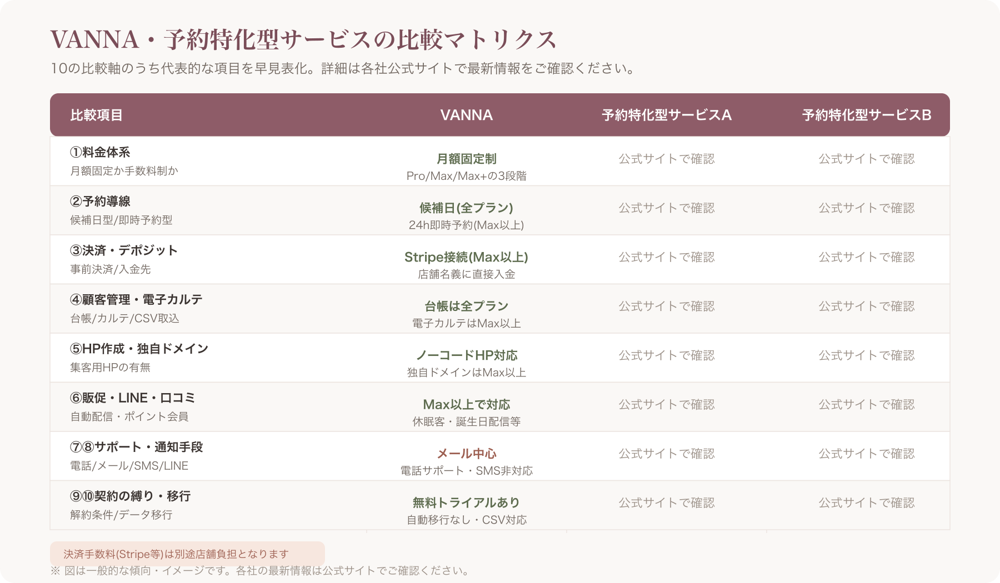The height and width of the screenshot is (583, 1000).
Task: Click '自動配信・ポイント会員' description
Action: coord(129,416)
